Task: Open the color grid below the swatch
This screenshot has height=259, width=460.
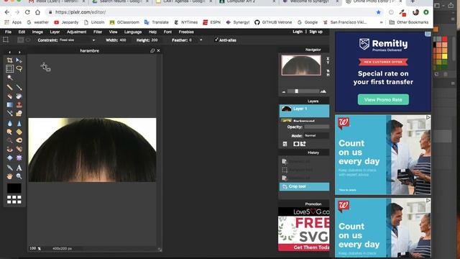Action: click(x=14, y=200)
